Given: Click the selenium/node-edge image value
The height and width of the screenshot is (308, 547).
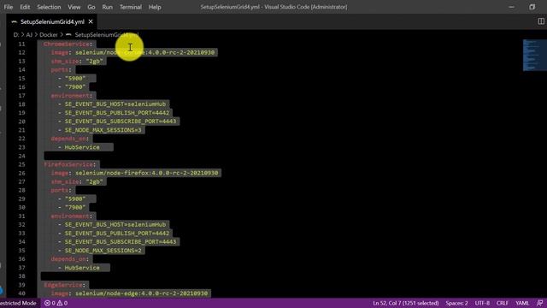Looking at the screenshot, I should 141,293.
